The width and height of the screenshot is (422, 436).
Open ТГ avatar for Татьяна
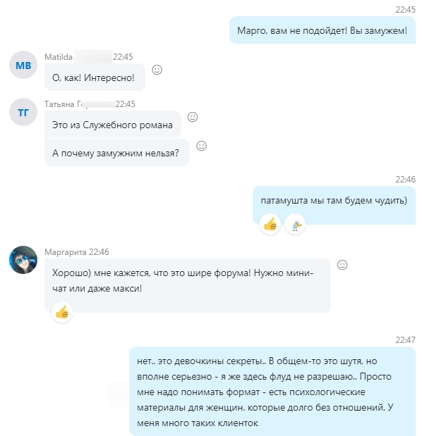point(23,112)
